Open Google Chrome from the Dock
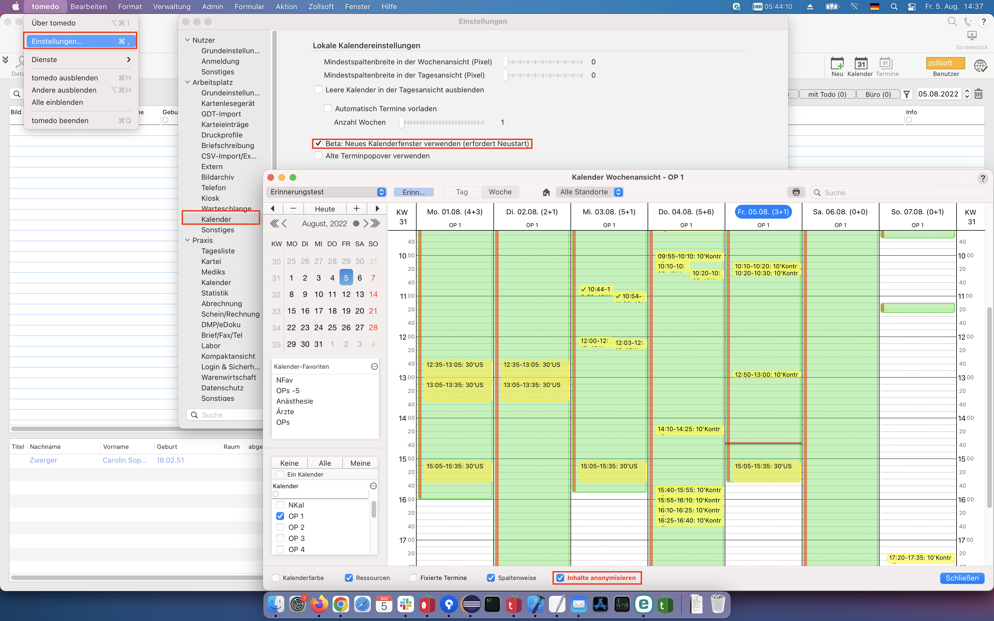This screenshot has height=621, width=994. point(341,604)
